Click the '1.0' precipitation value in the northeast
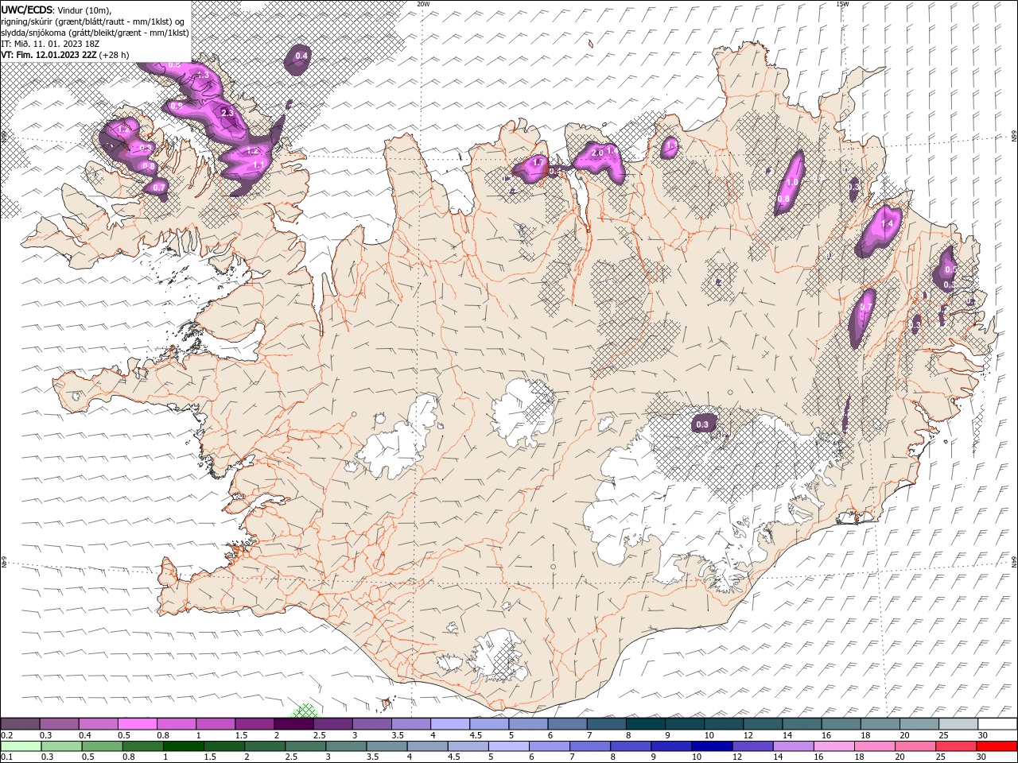Viewport: 1018px width, 763px height. (792, 182)
